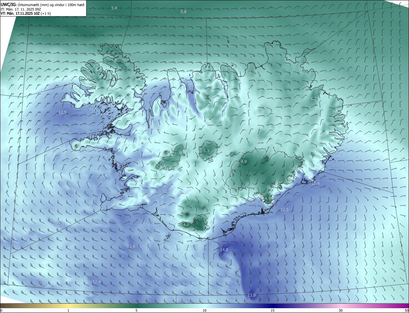Click the 13.9 value label

(251, 295)
